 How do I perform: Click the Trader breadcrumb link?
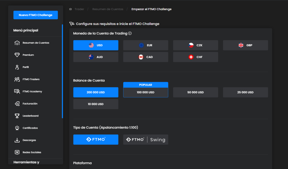pyautogui.click(x=79, y=9)
